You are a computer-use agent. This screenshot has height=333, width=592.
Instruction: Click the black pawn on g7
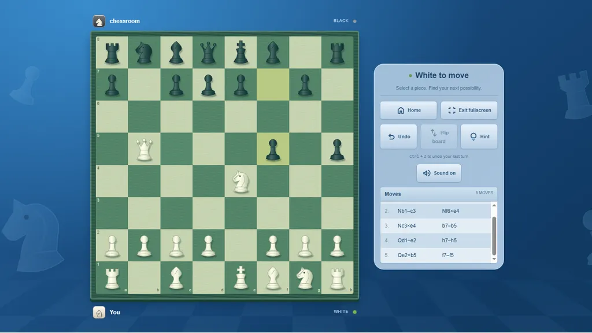[x=305, y=84]
